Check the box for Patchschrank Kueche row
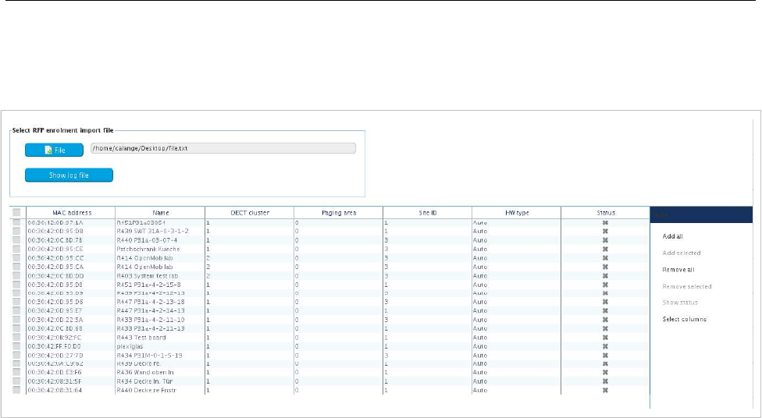This screenshot has height=418, width=762. (16, 249)
